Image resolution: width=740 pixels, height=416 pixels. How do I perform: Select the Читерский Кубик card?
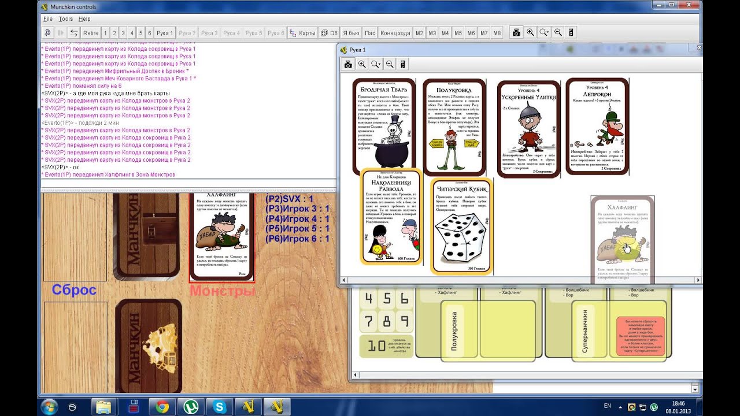click(461, 226)
